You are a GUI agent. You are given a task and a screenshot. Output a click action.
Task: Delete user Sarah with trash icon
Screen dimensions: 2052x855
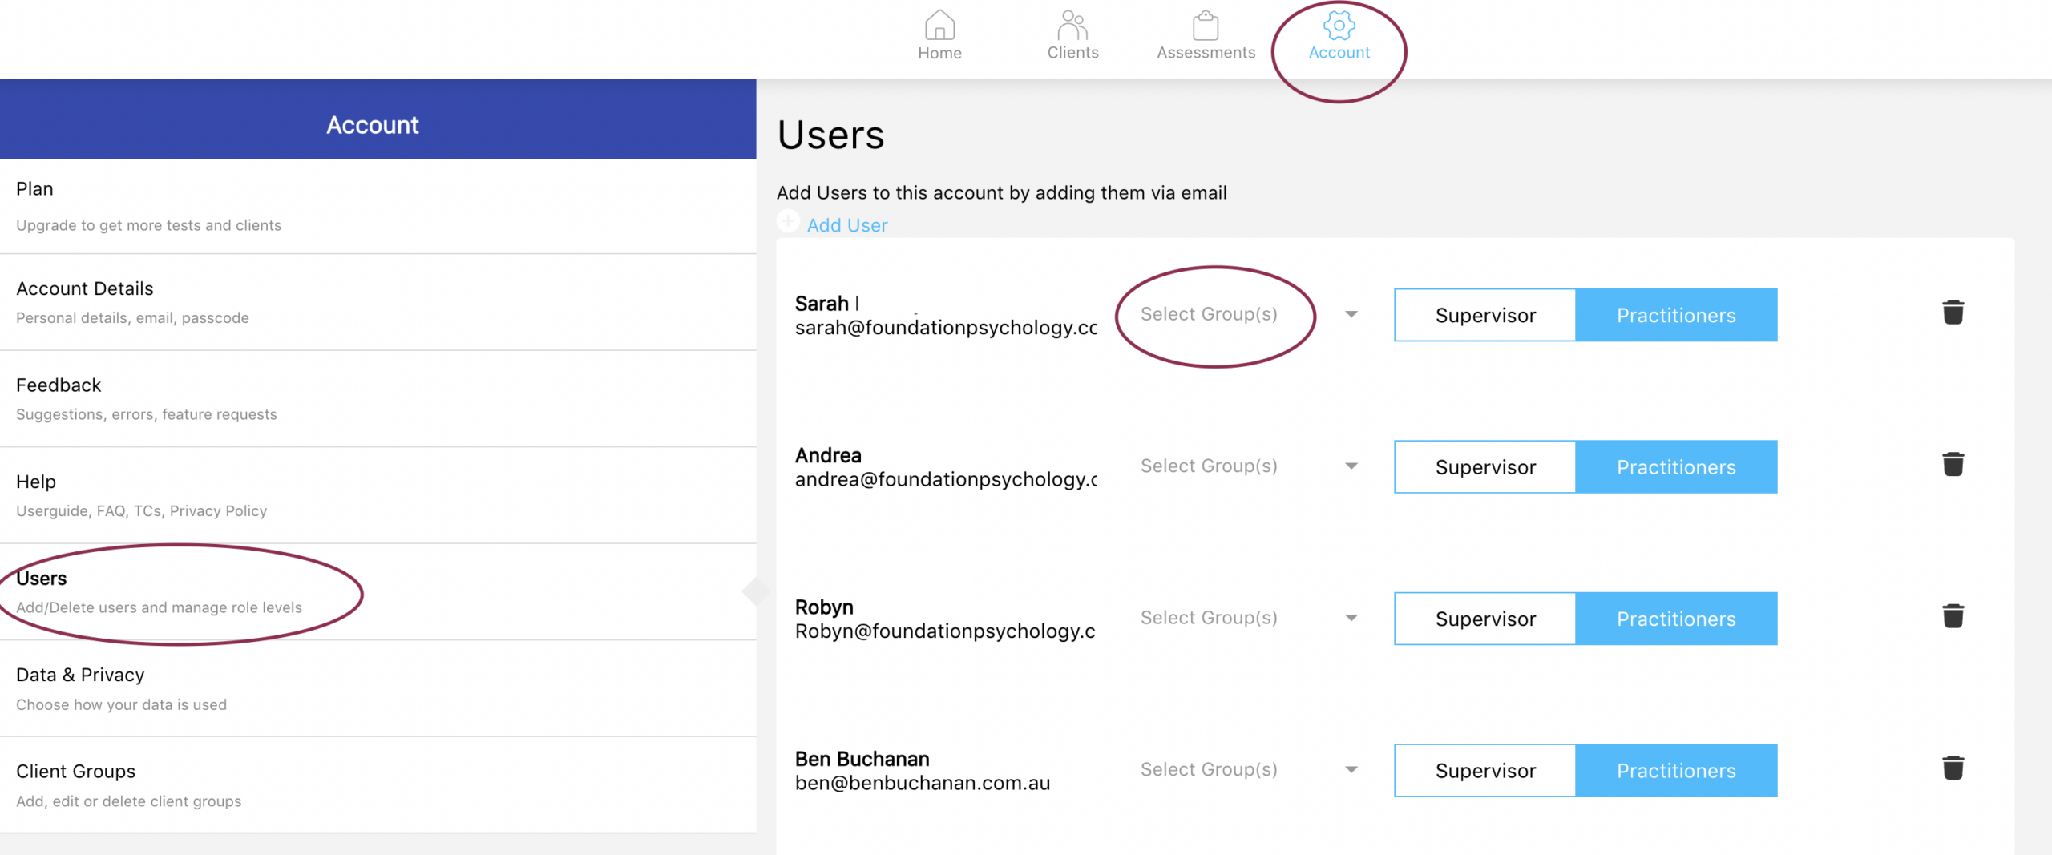[1953, 313]
